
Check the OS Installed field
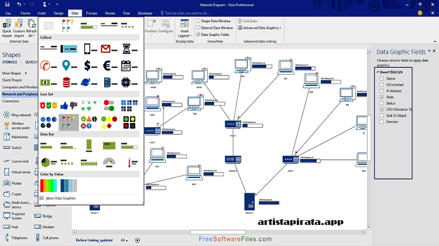(x=381, y=84)
